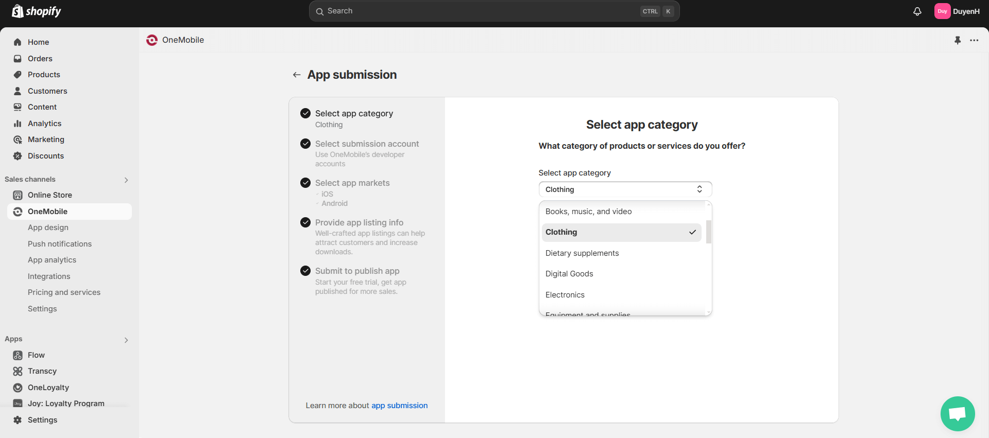The image size is (989, 438).
Task: Click the 'Android' market text
Action: tap(335, 203)
